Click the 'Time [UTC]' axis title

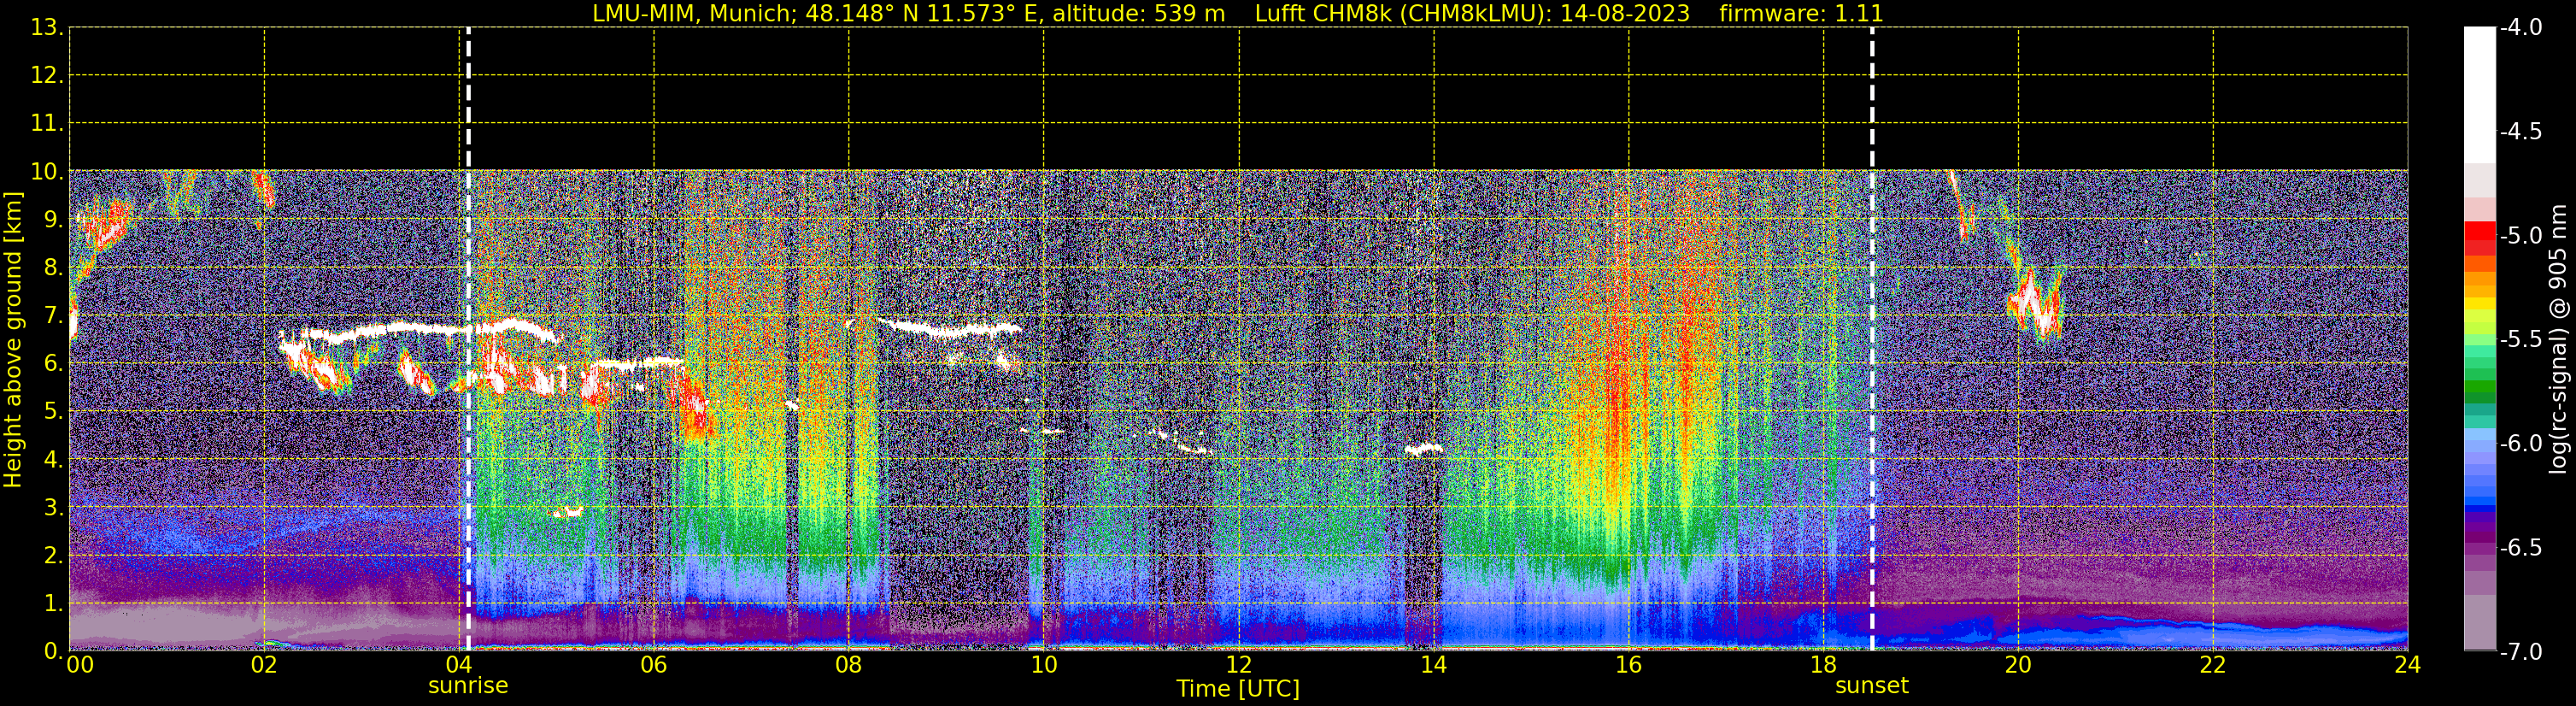1238,689
